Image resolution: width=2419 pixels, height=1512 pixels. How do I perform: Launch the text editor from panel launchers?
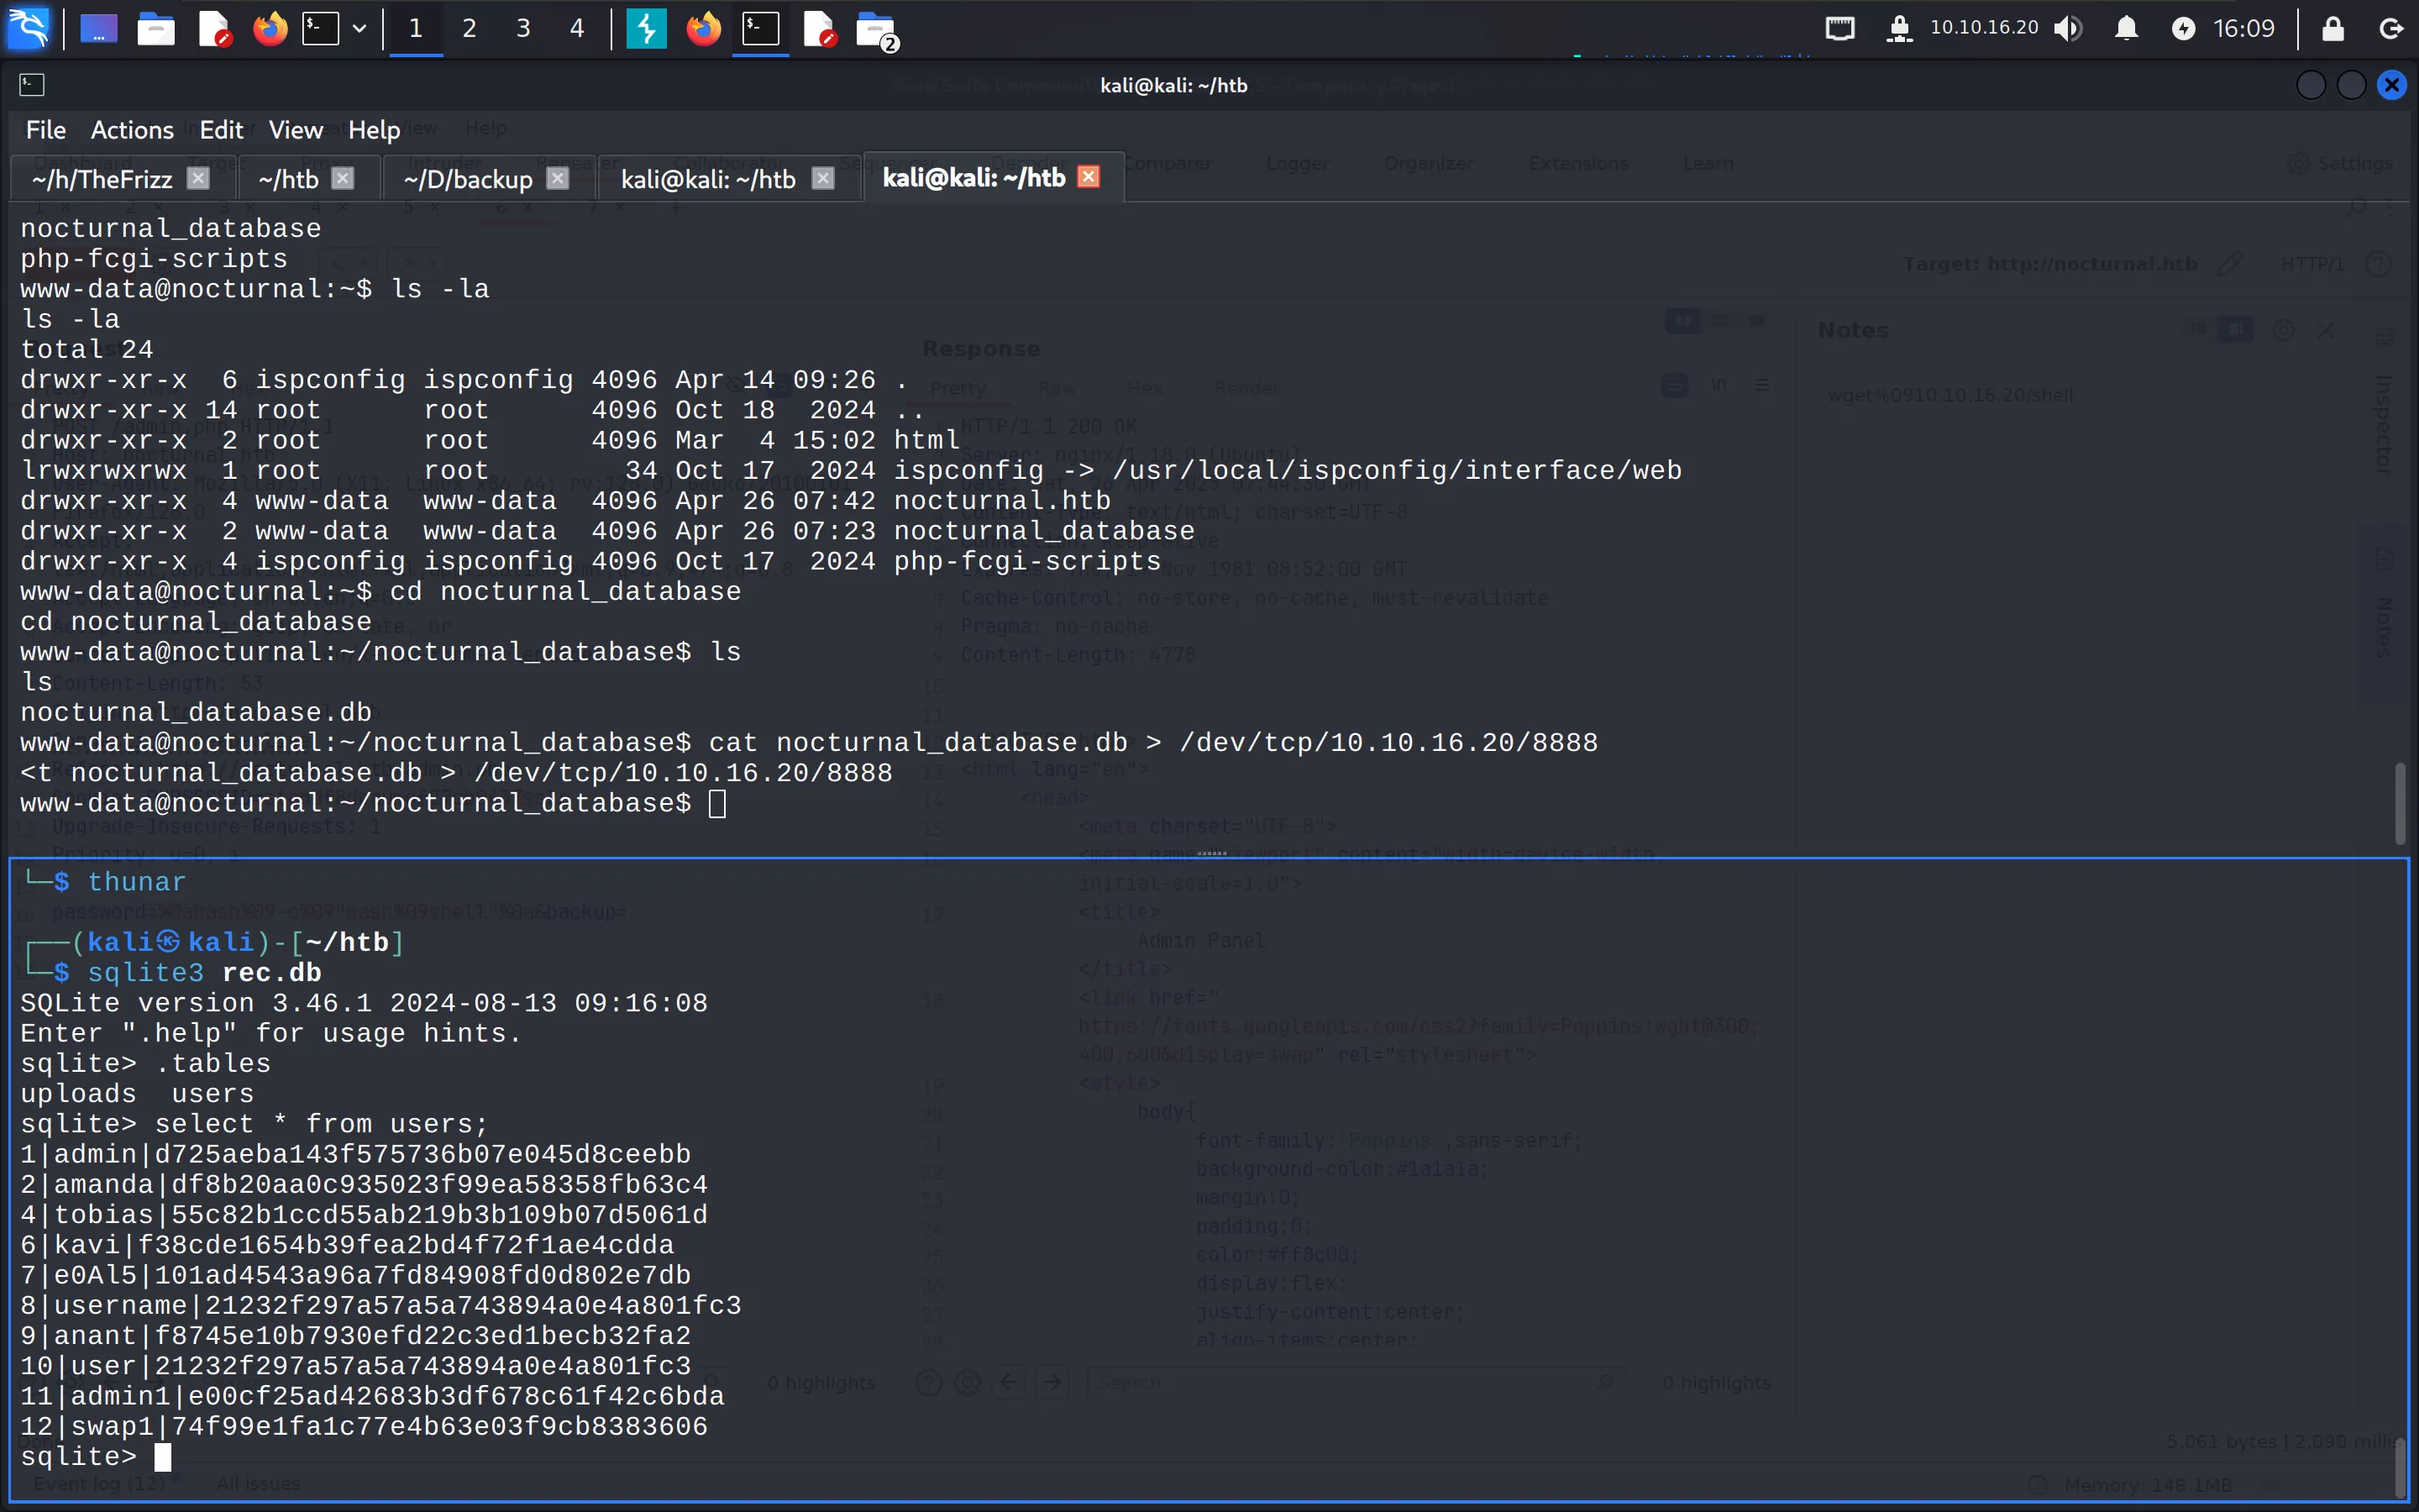tap(214, 28)
